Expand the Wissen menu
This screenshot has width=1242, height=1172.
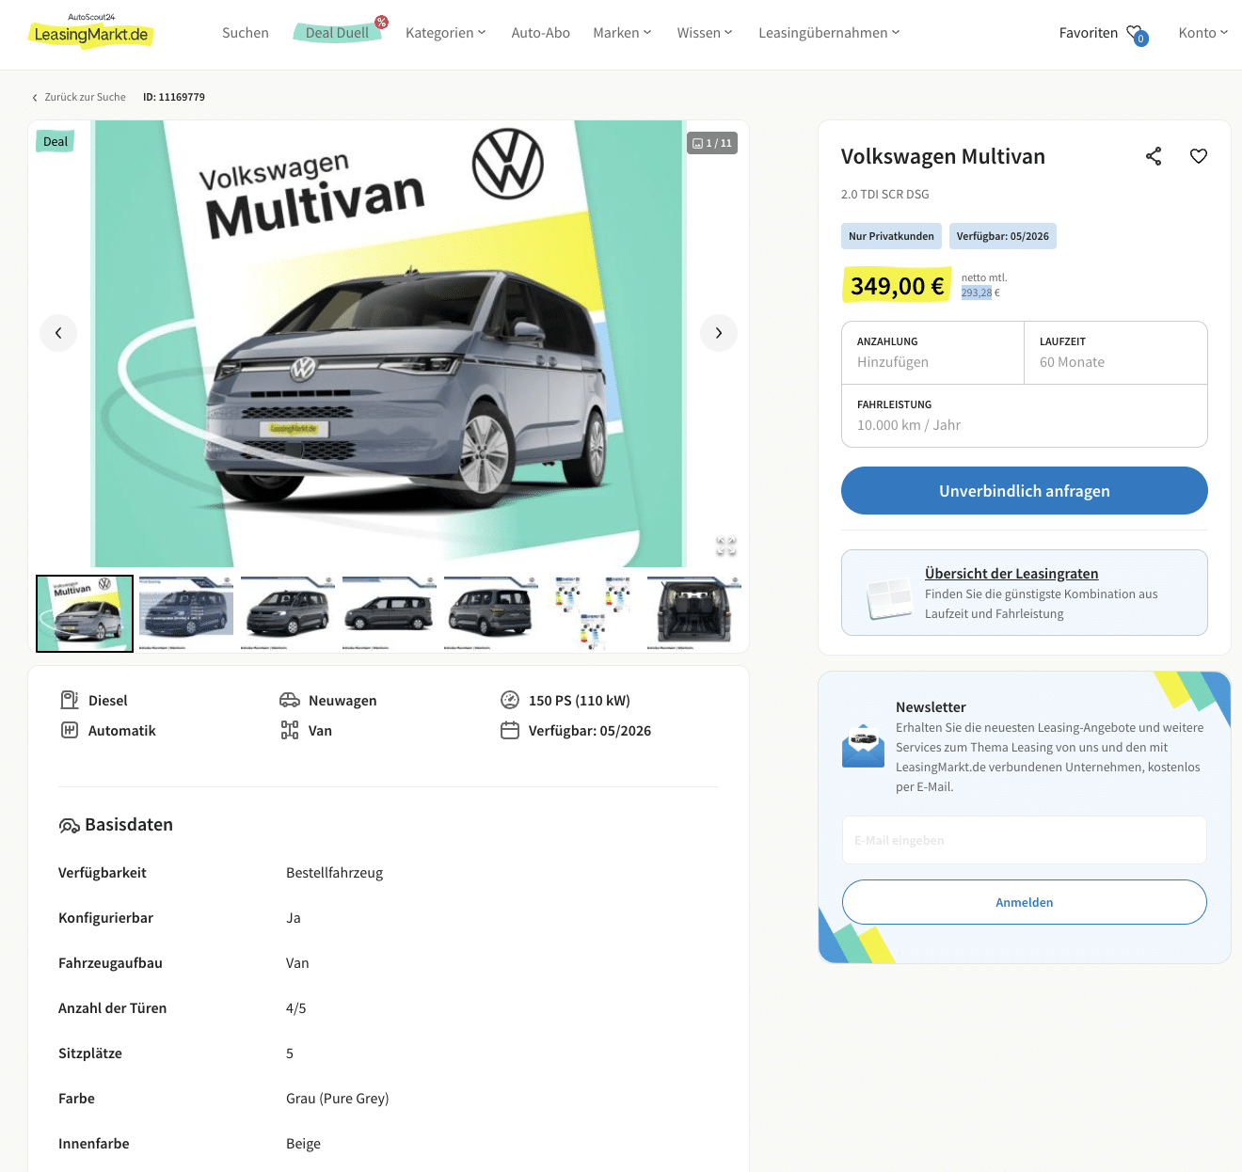tap(705, 33)
